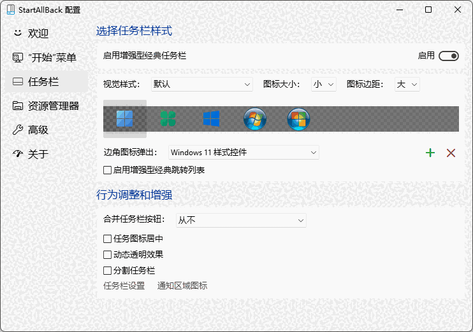Image resolution: width=473 pixels, height=332 pixels.
Task: Minimize the StartAllBack window
Action: click(x=400, y=10)
